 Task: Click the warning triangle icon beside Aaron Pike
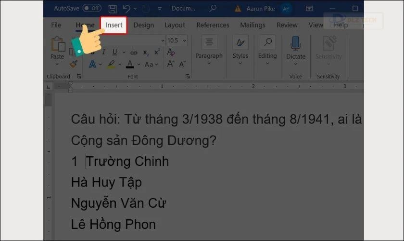coord(238,9)
